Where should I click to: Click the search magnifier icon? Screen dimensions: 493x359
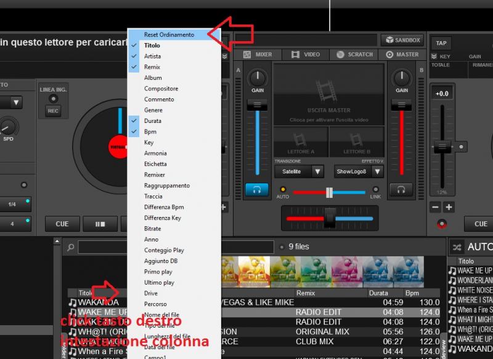click(x=71, y=247)
